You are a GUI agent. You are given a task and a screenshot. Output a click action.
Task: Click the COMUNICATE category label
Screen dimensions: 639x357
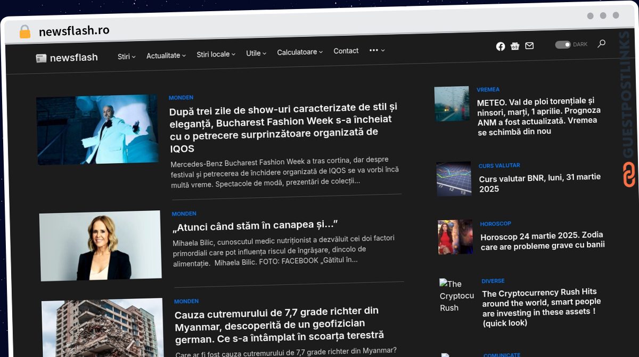[502, 355]
